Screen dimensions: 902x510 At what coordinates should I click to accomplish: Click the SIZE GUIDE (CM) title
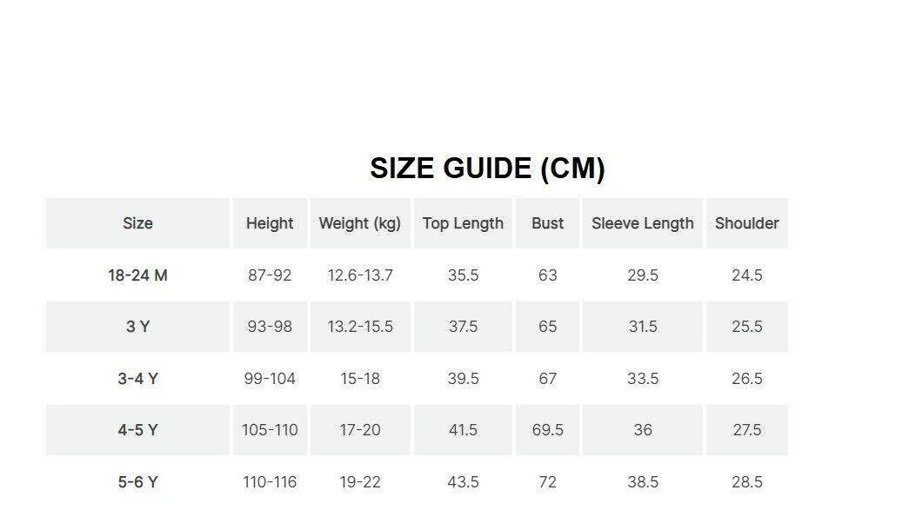click(487, 169)
